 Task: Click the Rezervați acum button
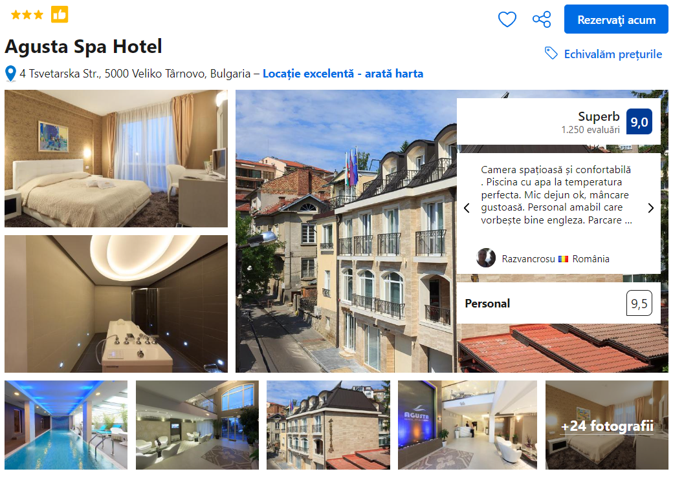tap(616, 19)
